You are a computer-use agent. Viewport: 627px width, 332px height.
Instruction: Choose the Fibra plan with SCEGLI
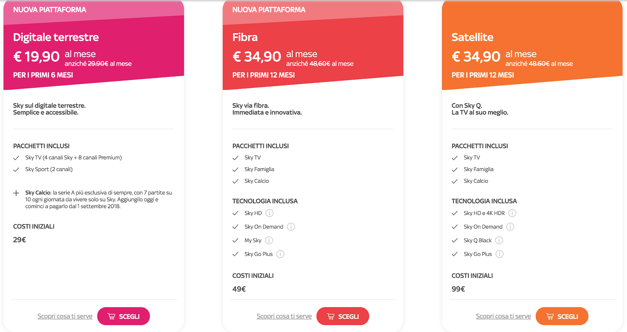pyautogui.click(x=343, y=316)
